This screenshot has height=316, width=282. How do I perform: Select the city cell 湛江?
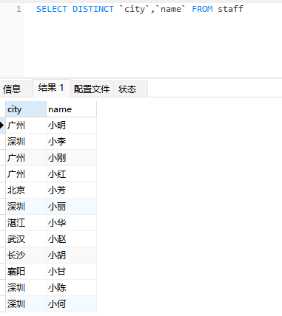pyautogui.click(x=26, y=223)
